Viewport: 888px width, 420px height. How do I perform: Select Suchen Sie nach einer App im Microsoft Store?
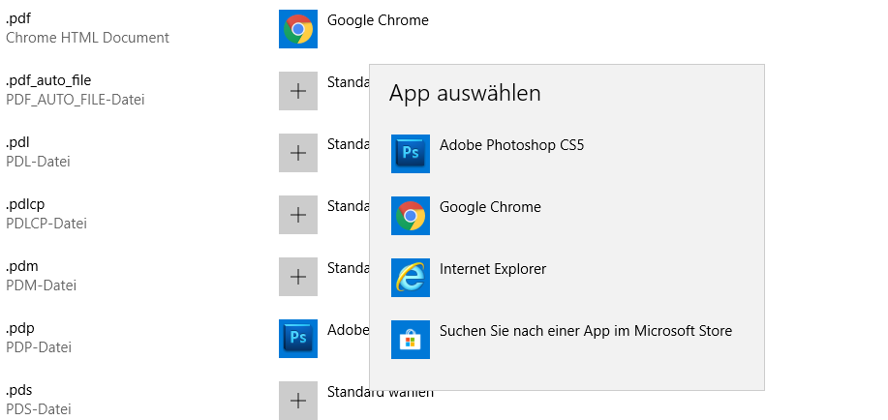click(x=585, y=332)
